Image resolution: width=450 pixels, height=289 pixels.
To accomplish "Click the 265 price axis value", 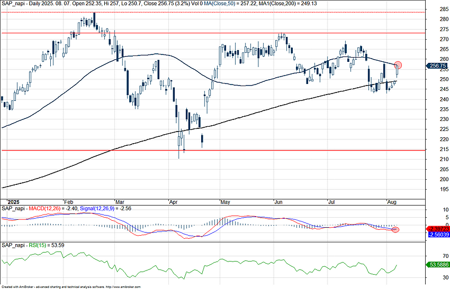I will [444, 49].
